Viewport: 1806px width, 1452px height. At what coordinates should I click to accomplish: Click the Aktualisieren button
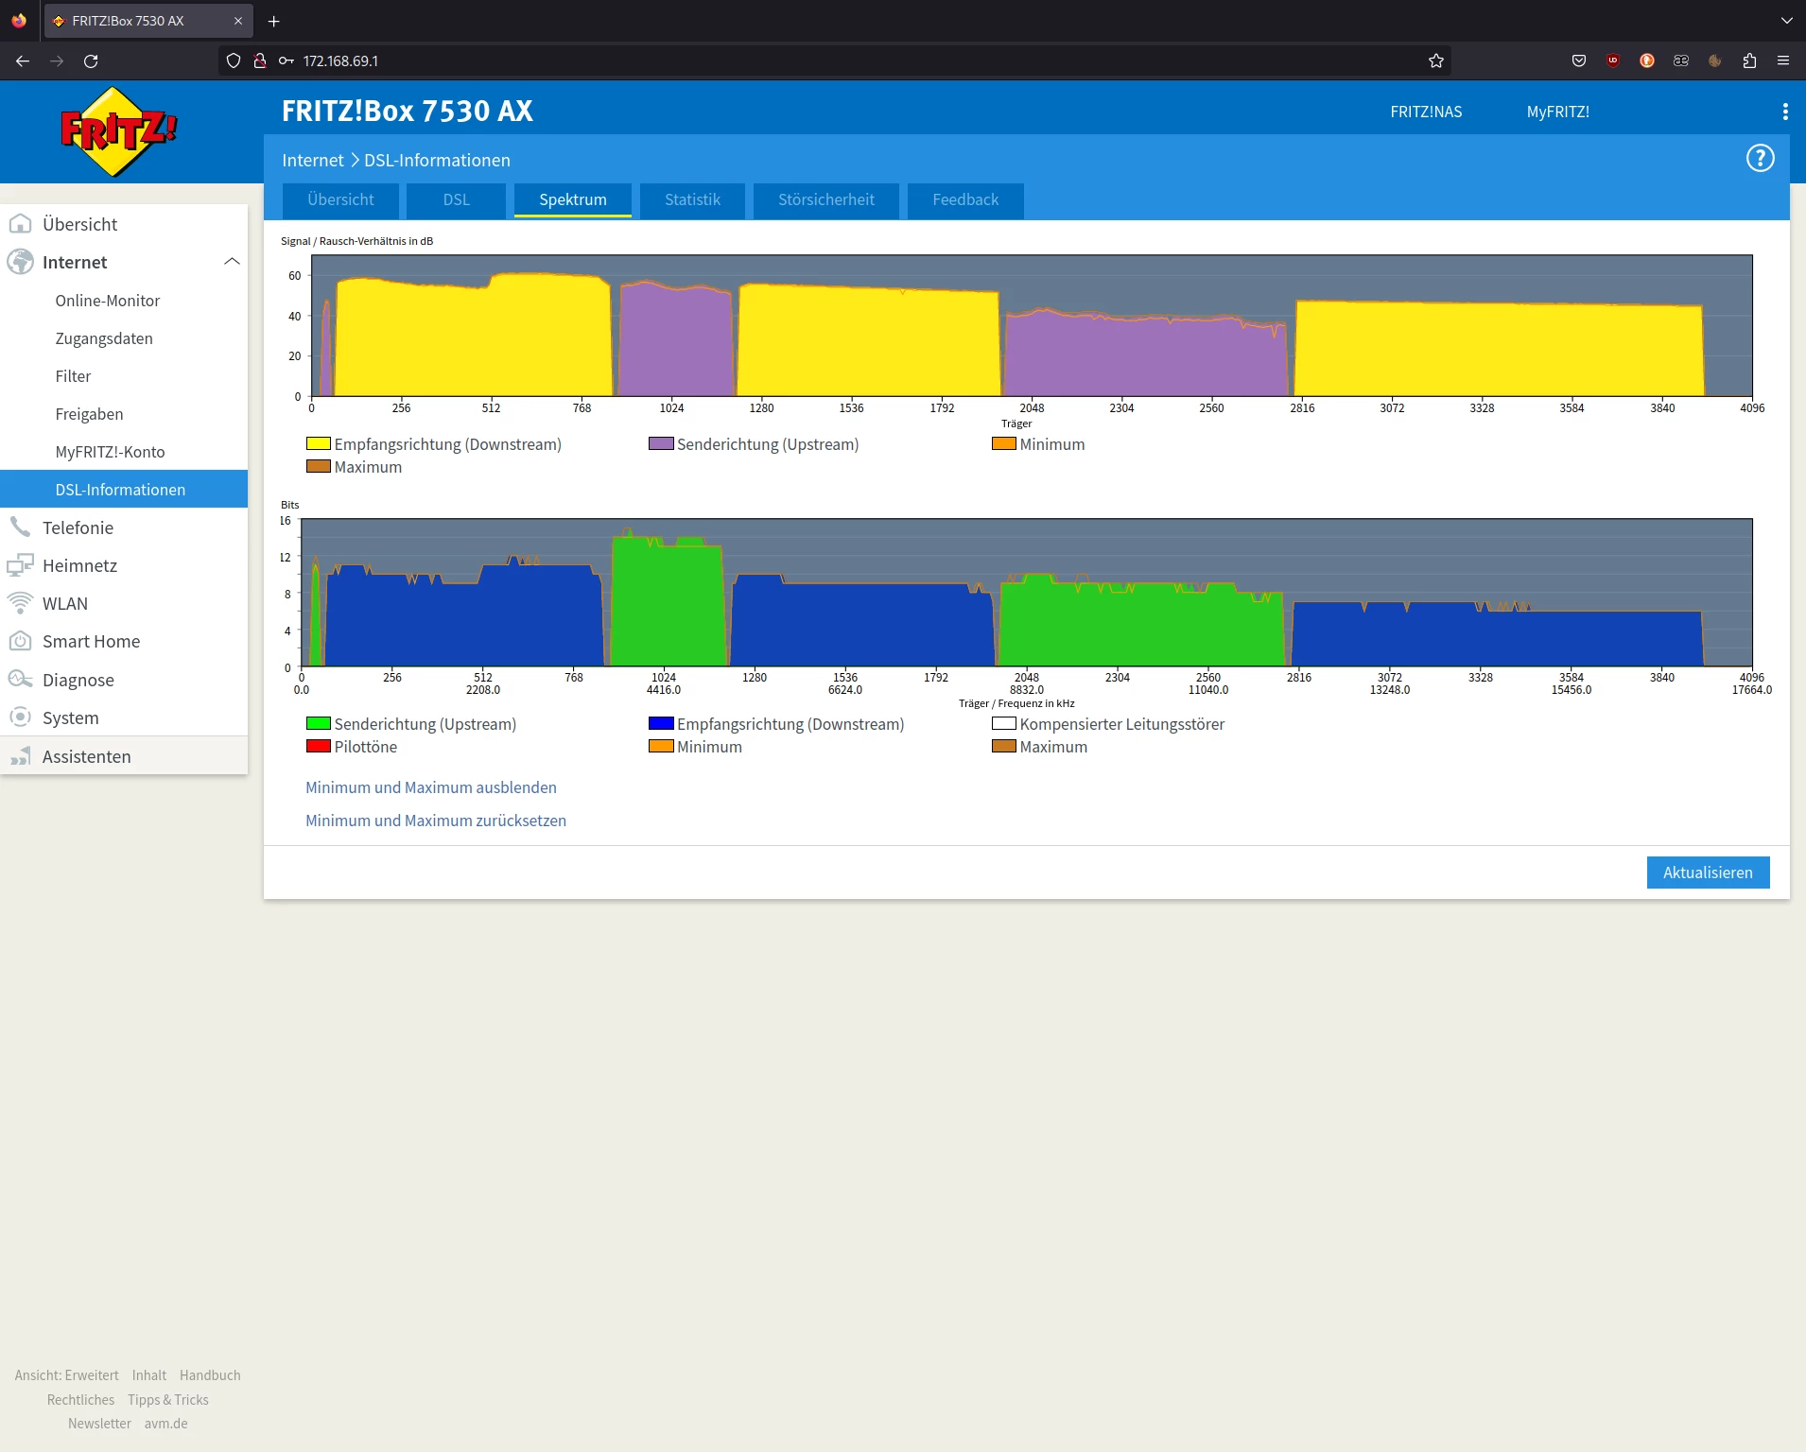pyautogui.click(x=1708, y=873)
